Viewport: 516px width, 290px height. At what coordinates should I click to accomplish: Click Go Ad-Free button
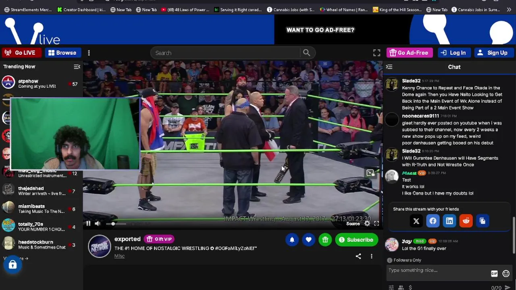click(x=409, y=53)
